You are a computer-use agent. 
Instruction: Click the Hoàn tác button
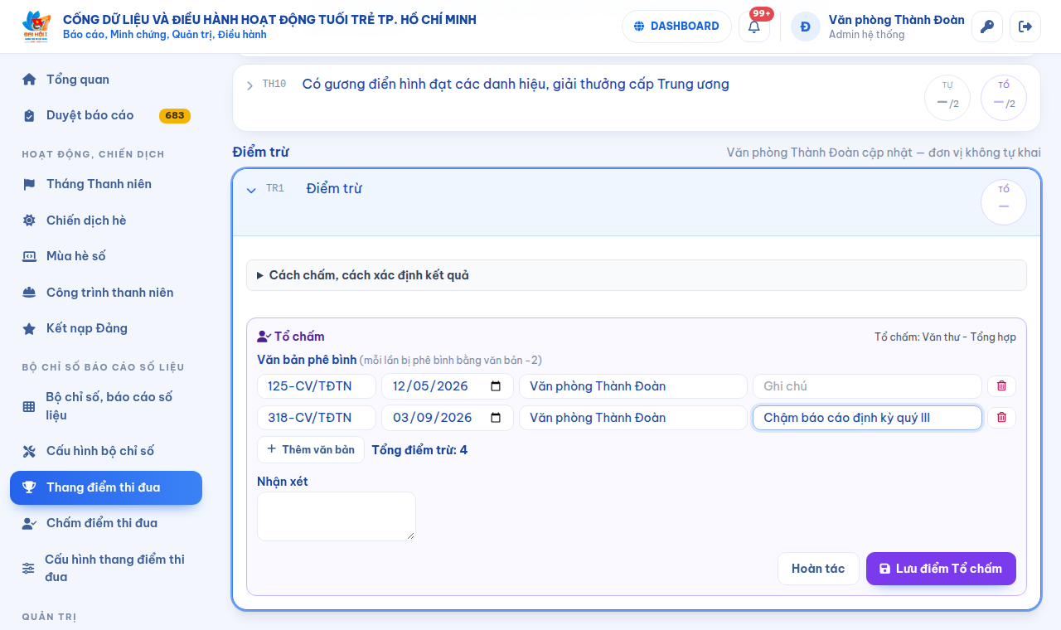(818, 569)
